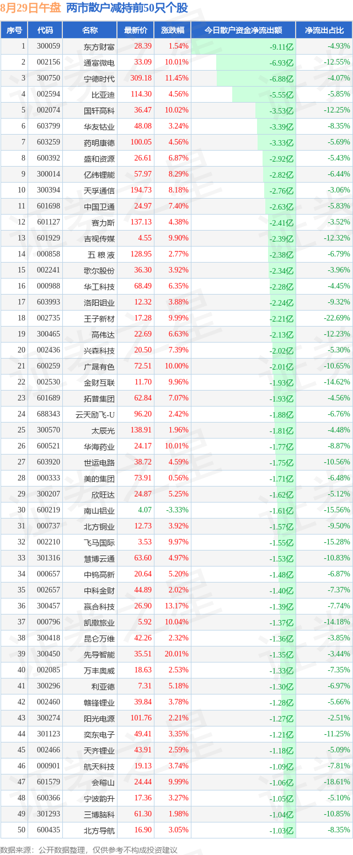Select stock name 中科金财
The image size is (353, 855).
pos(99,590)
